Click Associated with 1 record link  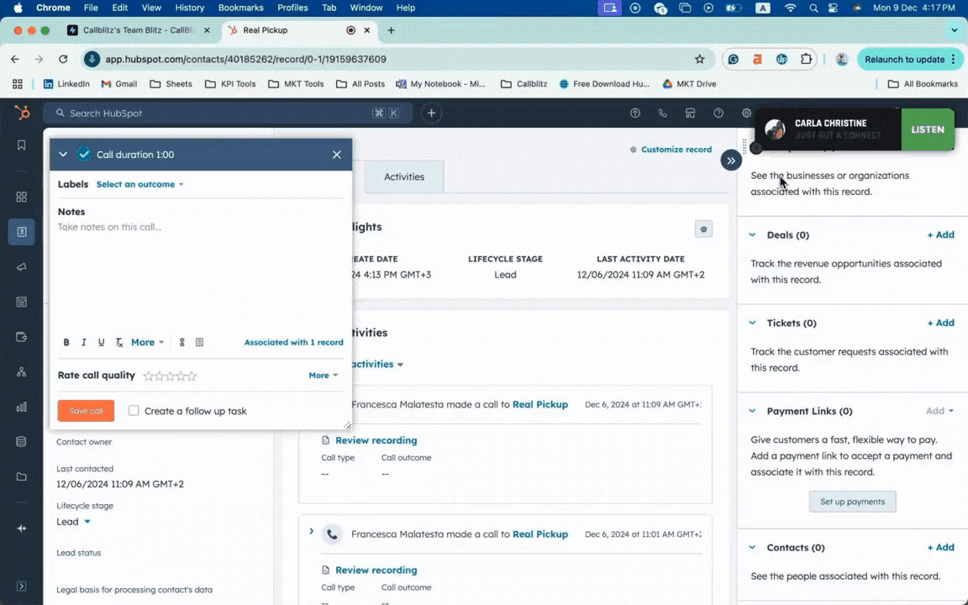(294, 342)
